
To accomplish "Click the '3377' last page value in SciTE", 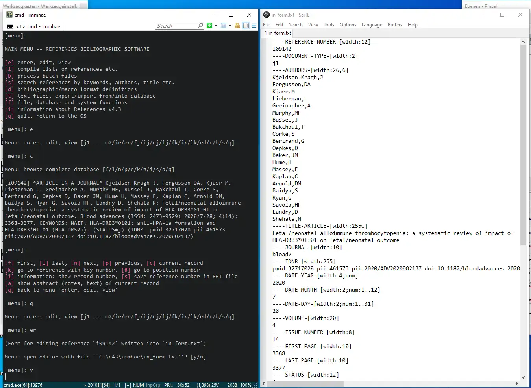I will [x=279, y=368].
